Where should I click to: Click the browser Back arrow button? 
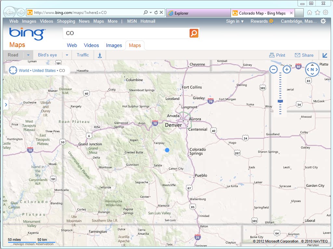(x=9, y=12)
